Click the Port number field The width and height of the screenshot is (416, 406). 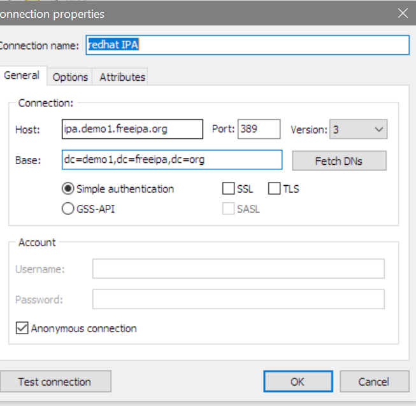259,129
